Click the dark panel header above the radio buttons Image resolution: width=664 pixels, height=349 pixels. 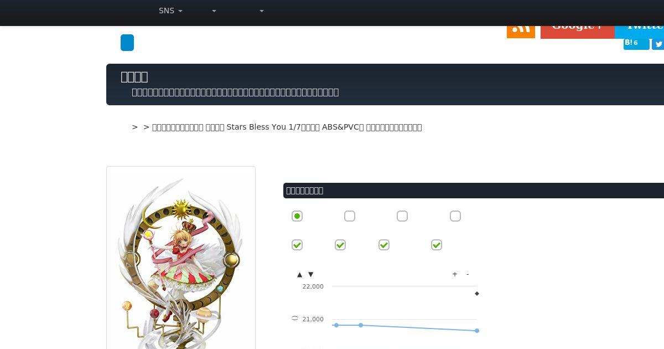pos(474,191)
